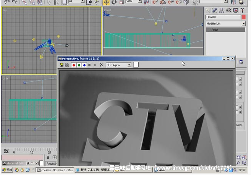251x175 pixels.
Task: Activate the Select Object arrow tool
Action: [49, 2]
